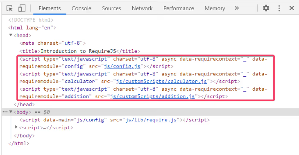This screenshot has width=299, height=155.
Task: Open js/customScripts/addition.js link
Action: click(x=152, y=97)
